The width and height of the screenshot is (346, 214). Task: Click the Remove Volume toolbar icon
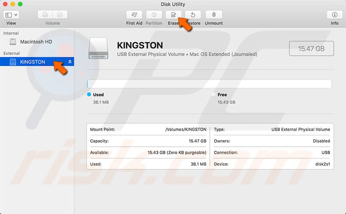click(x=60, y=15)
